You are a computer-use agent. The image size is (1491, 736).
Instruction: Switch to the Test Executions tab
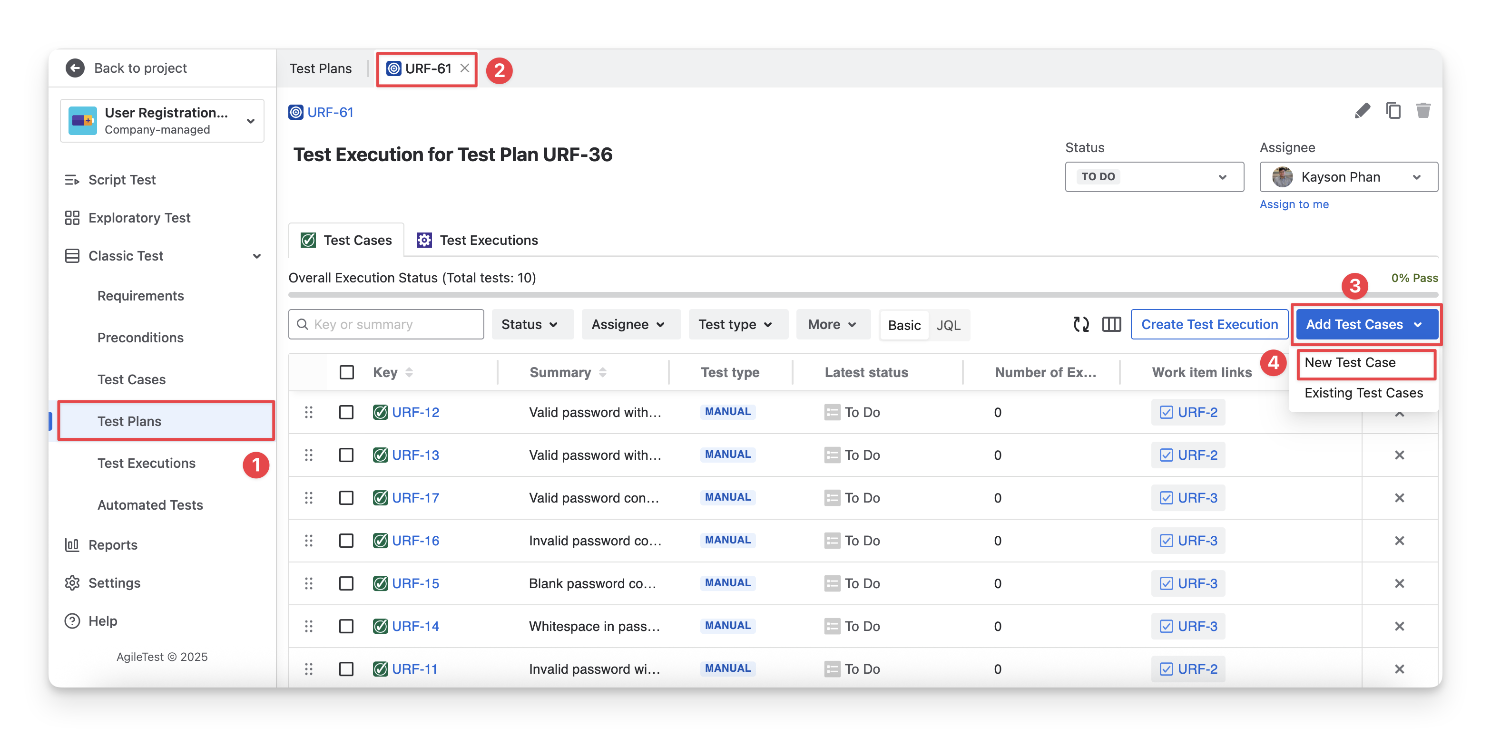(478, 241)
